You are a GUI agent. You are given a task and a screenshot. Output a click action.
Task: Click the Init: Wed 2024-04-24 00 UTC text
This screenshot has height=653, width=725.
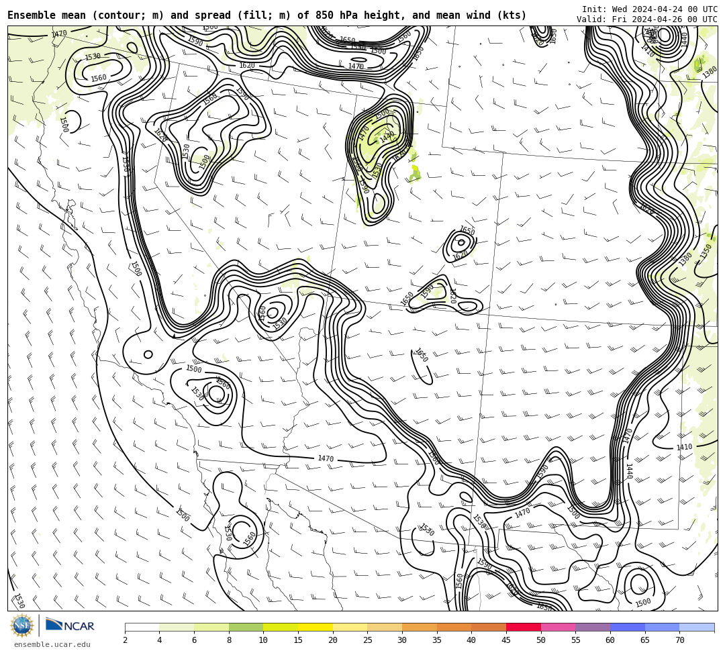point(650,9)
